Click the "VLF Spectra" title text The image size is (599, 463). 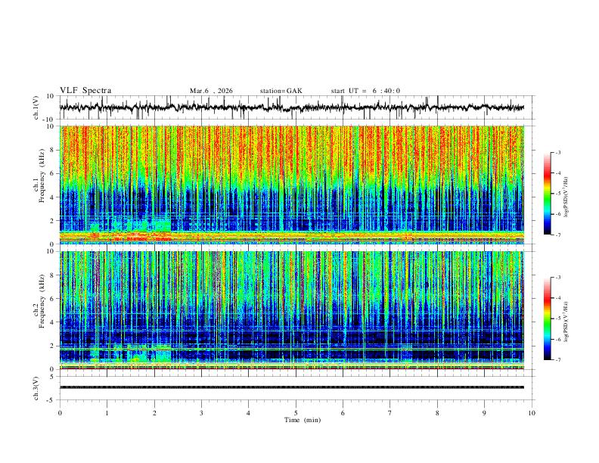point(85,91)
